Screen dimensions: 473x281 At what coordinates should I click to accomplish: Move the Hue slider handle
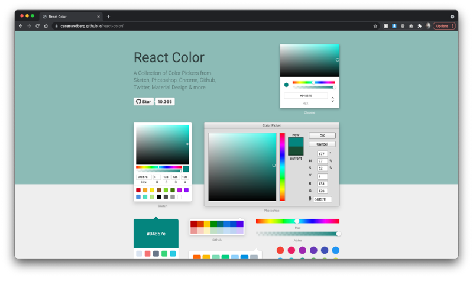tap(297, 221)
